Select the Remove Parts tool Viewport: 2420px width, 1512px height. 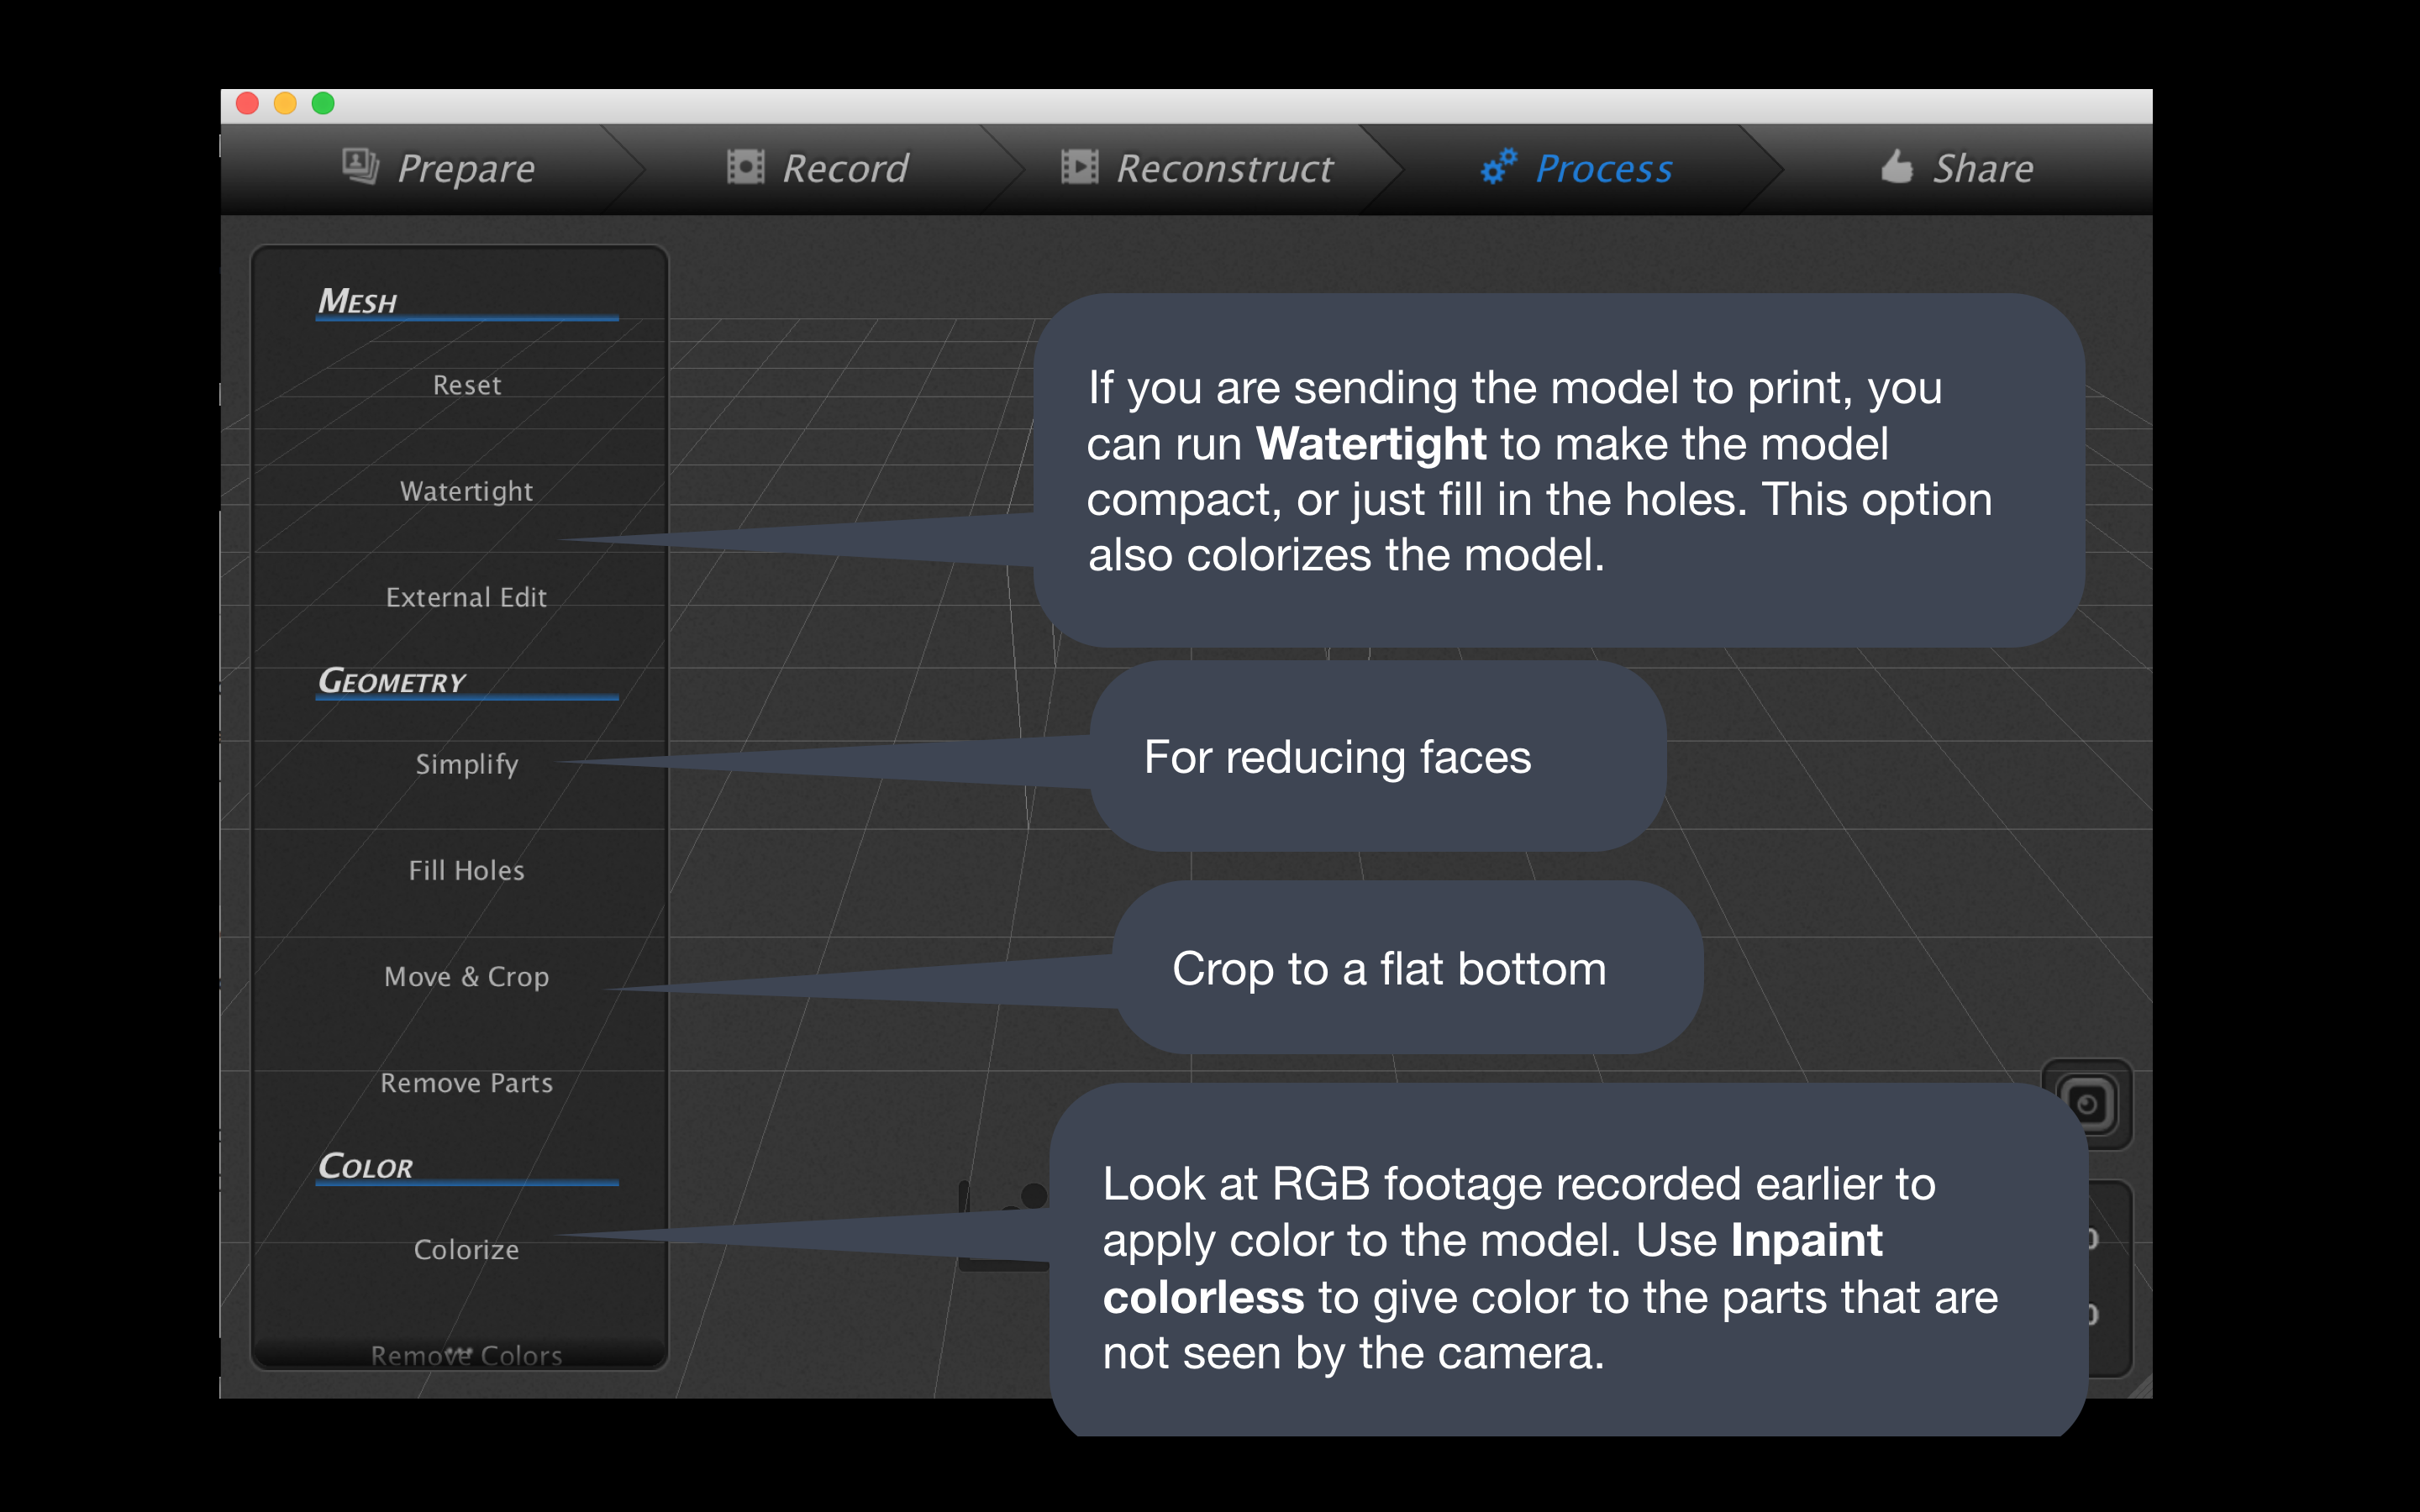coord(466,1083)
